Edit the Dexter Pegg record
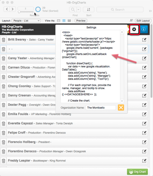Viewport: 153px width, 176px height. pyautogui.click(x=144, y=105)
